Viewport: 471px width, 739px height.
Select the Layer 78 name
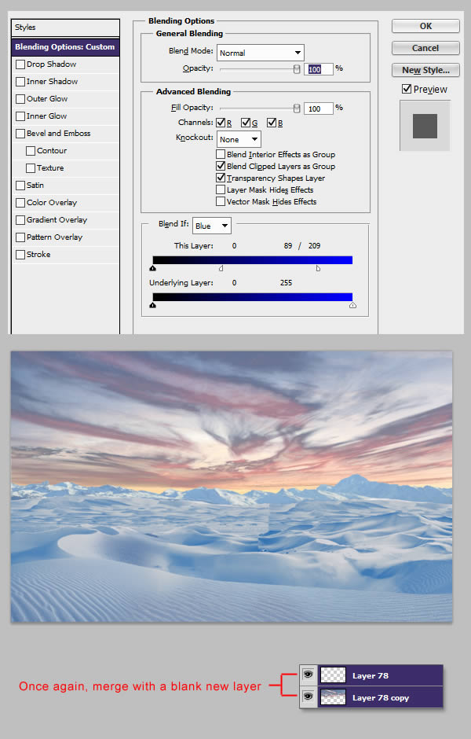[x=371, y=675]
